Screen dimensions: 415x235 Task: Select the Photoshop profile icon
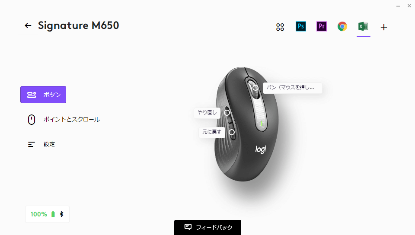click(x=301, y=26)
